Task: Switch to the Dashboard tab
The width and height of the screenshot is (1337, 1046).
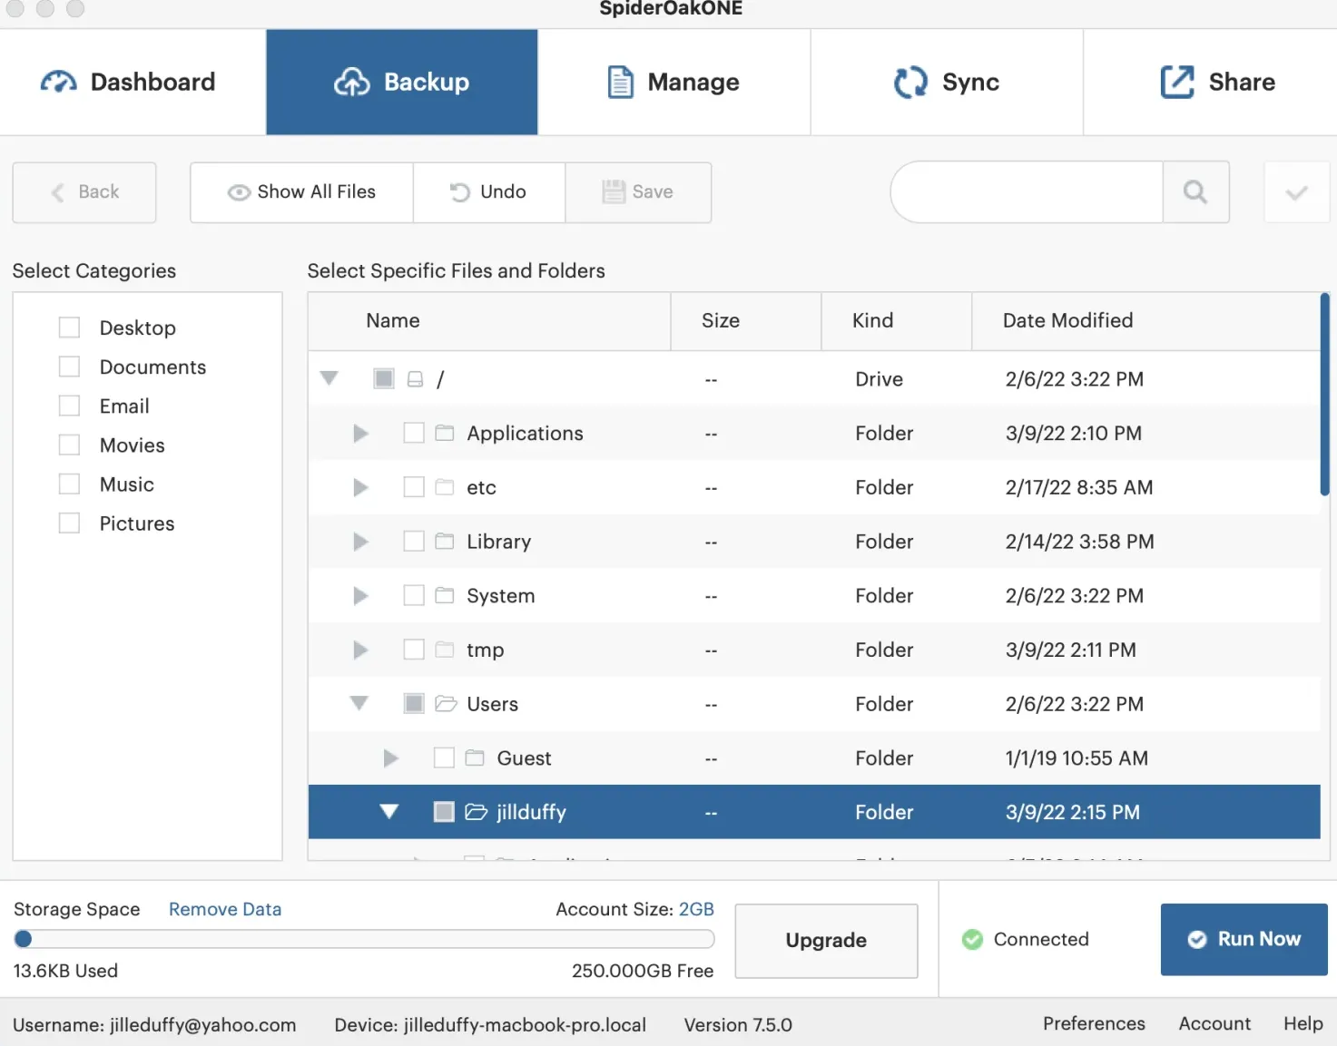Action: [x=133, y=82]
